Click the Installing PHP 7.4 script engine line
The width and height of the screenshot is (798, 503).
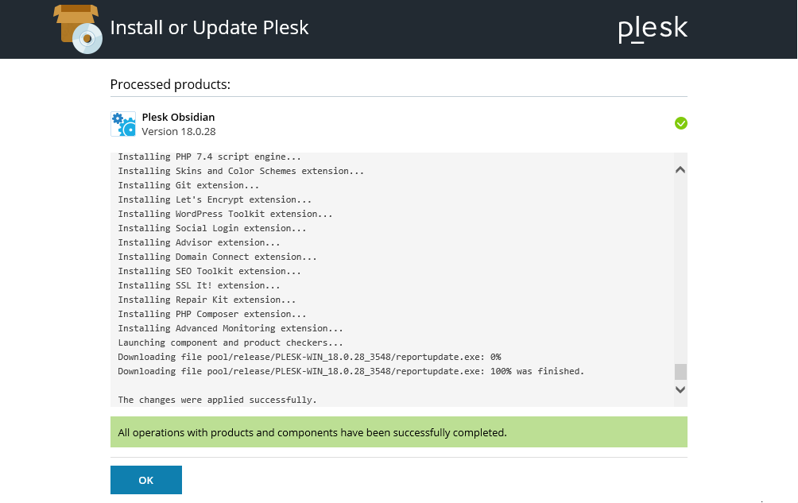point(209,157)
